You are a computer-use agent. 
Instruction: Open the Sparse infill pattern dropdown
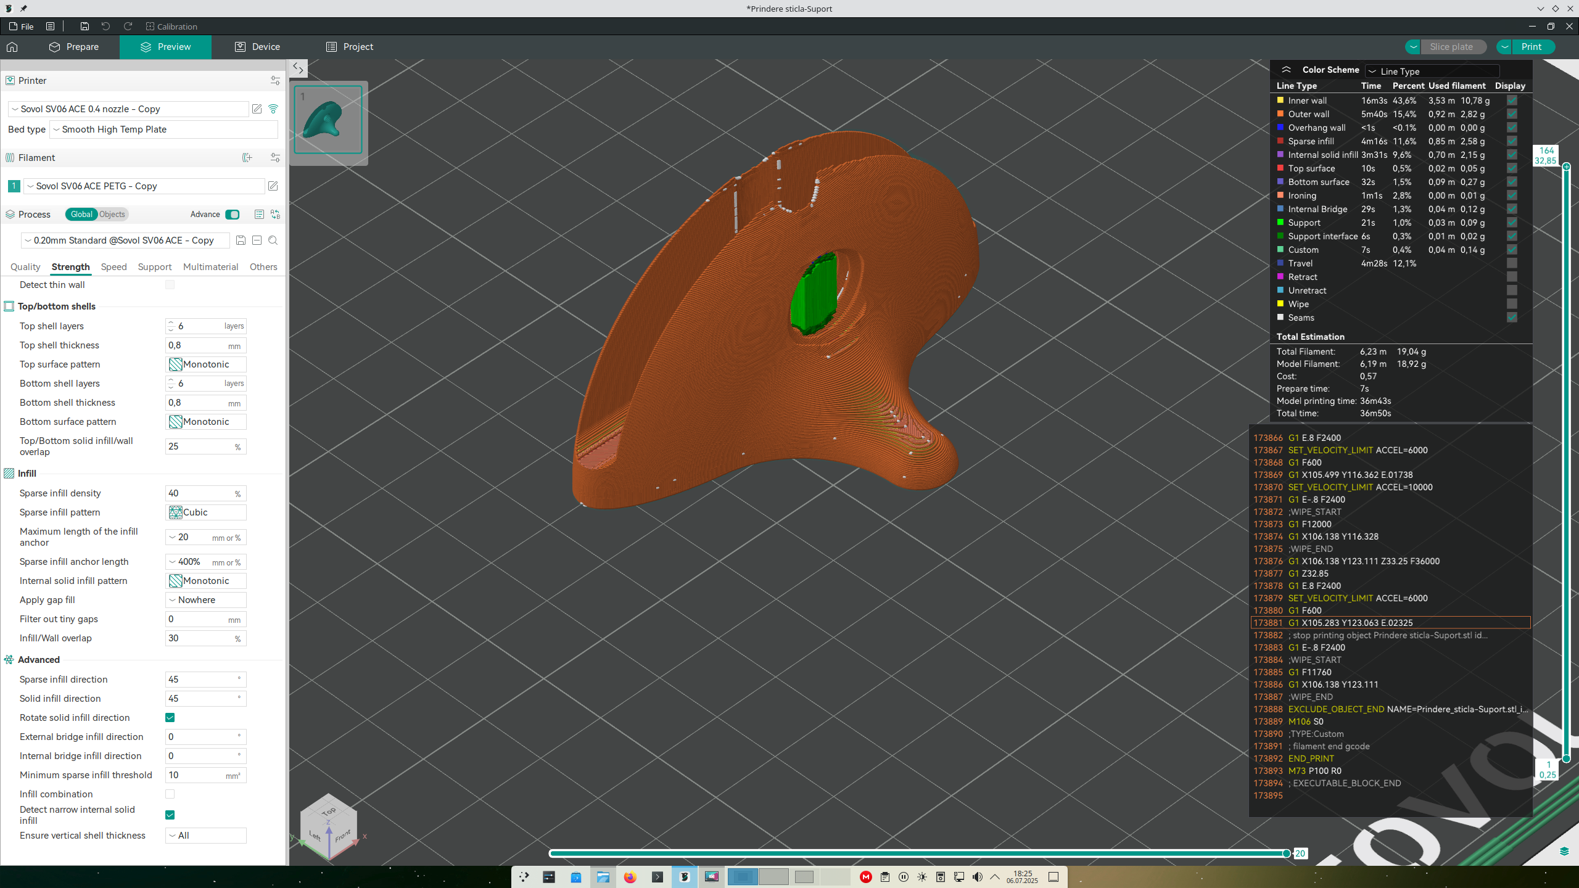tap(206, 512)
